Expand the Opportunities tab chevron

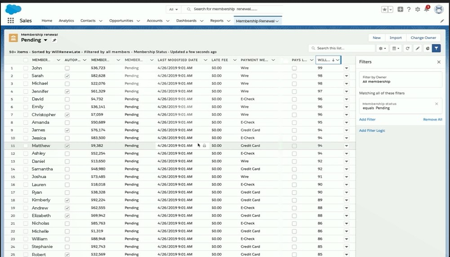point(138,21)
